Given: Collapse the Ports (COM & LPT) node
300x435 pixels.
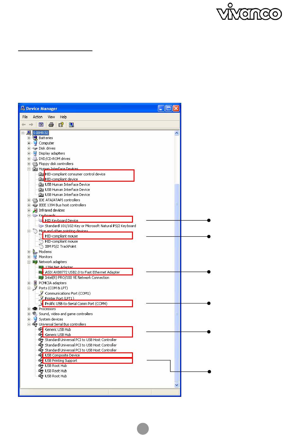Looking at the screenshot, I should [x=29, y=288].
